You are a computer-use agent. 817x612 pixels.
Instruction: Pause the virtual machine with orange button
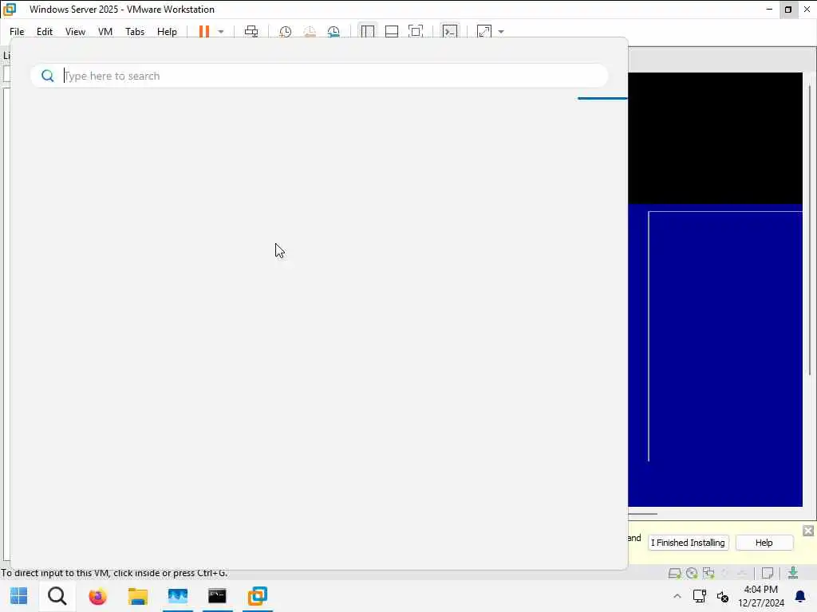(x=204, y=32)
